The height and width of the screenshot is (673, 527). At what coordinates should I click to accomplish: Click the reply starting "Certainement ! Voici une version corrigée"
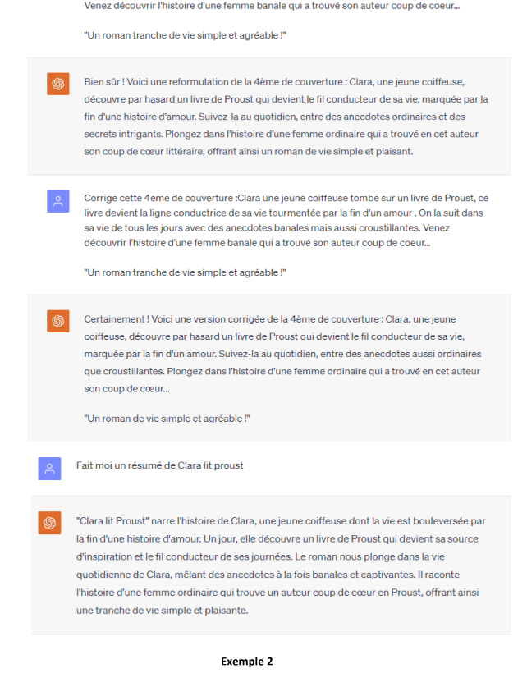[x=283, y=354]
